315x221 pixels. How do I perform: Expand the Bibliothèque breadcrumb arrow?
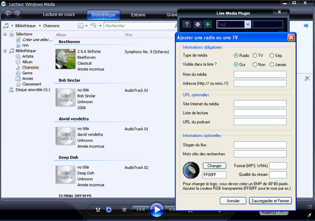[x=12, y=25]
